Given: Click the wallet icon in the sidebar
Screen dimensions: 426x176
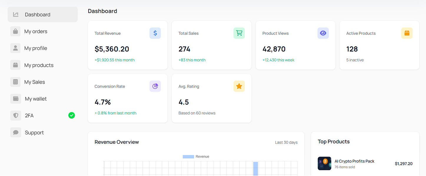Looking at the screenshot, I should (16, 99).
